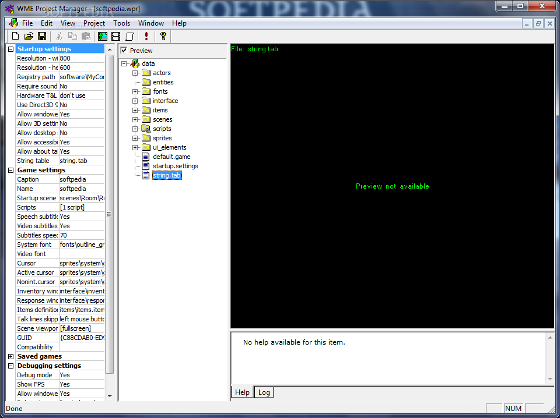
Task: Select the entities folder icon
Action: tap(146, 82)
